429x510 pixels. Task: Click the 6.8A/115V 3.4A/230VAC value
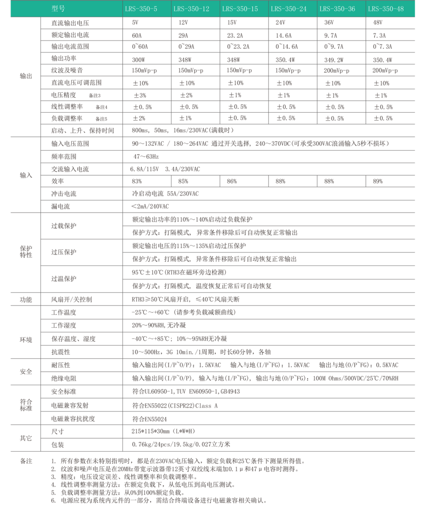coord(165,169)
